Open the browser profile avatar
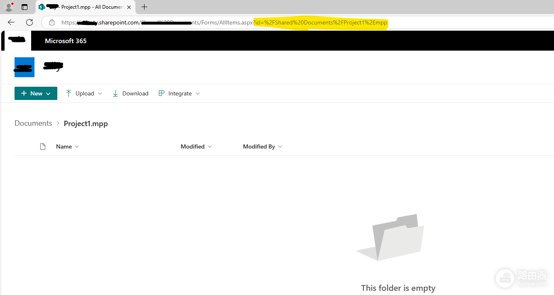This screenshot has width=554, height=295. [x=9, y=7]
